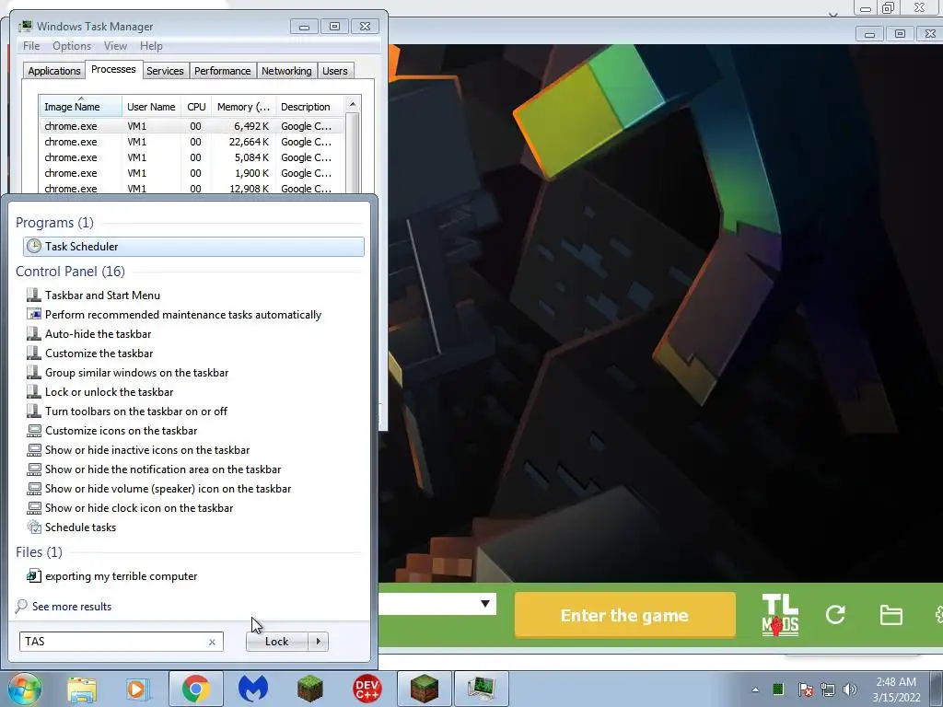
Task: Open Task Scheduler from Programs results
Action: click(193, 247)
